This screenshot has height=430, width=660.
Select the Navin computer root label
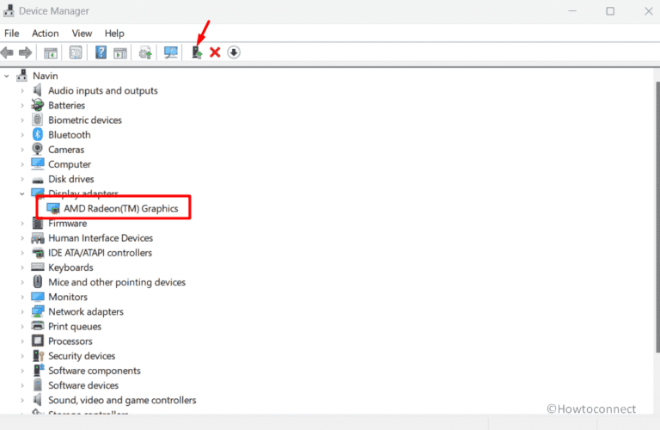(46, 76)
